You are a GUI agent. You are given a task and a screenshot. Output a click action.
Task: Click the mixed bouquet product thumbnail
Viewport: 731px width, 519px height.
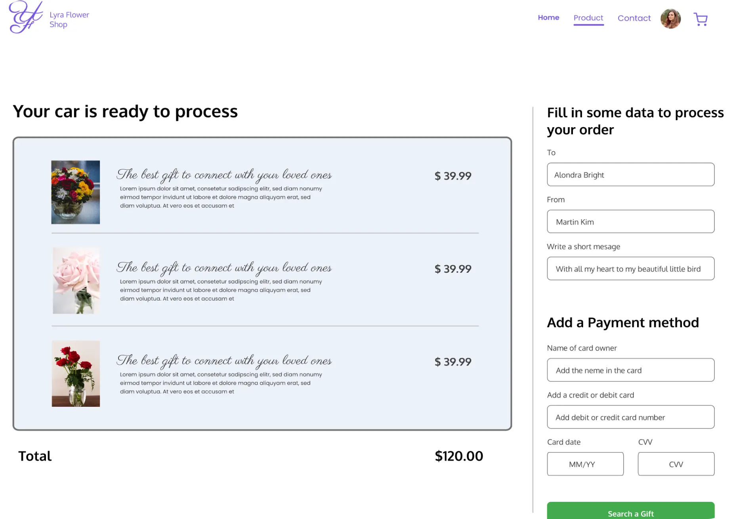(76, 192)
